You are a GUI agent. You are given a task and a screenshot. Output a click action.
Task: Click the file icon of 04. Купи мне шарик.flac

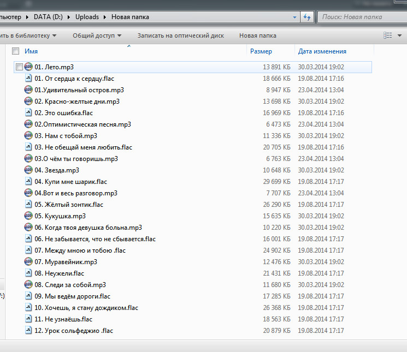(x=28, y=182)
